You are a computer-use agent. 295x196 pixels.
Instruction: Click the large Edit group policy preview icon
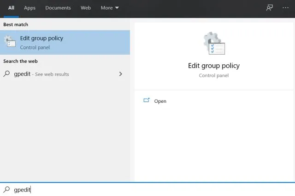(214, 44)
